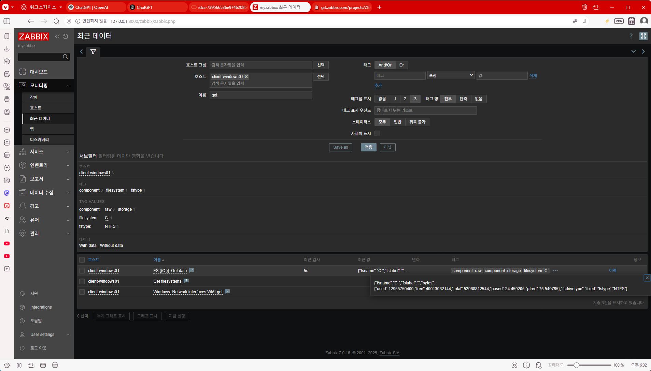Adjust the browser zoom slider

pyautogui.click(x=576, y=365)
